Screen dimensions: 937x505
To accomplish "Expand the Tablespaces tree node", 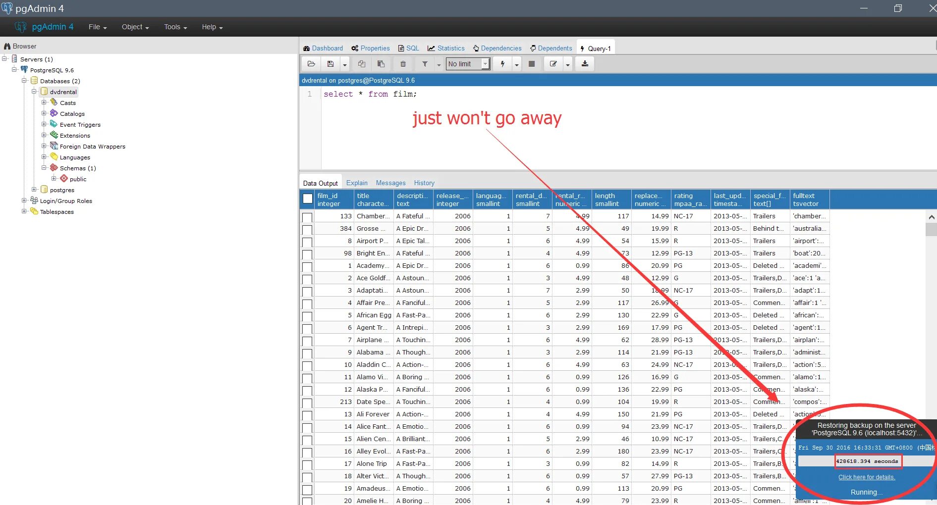I will [x=24, y=211].
